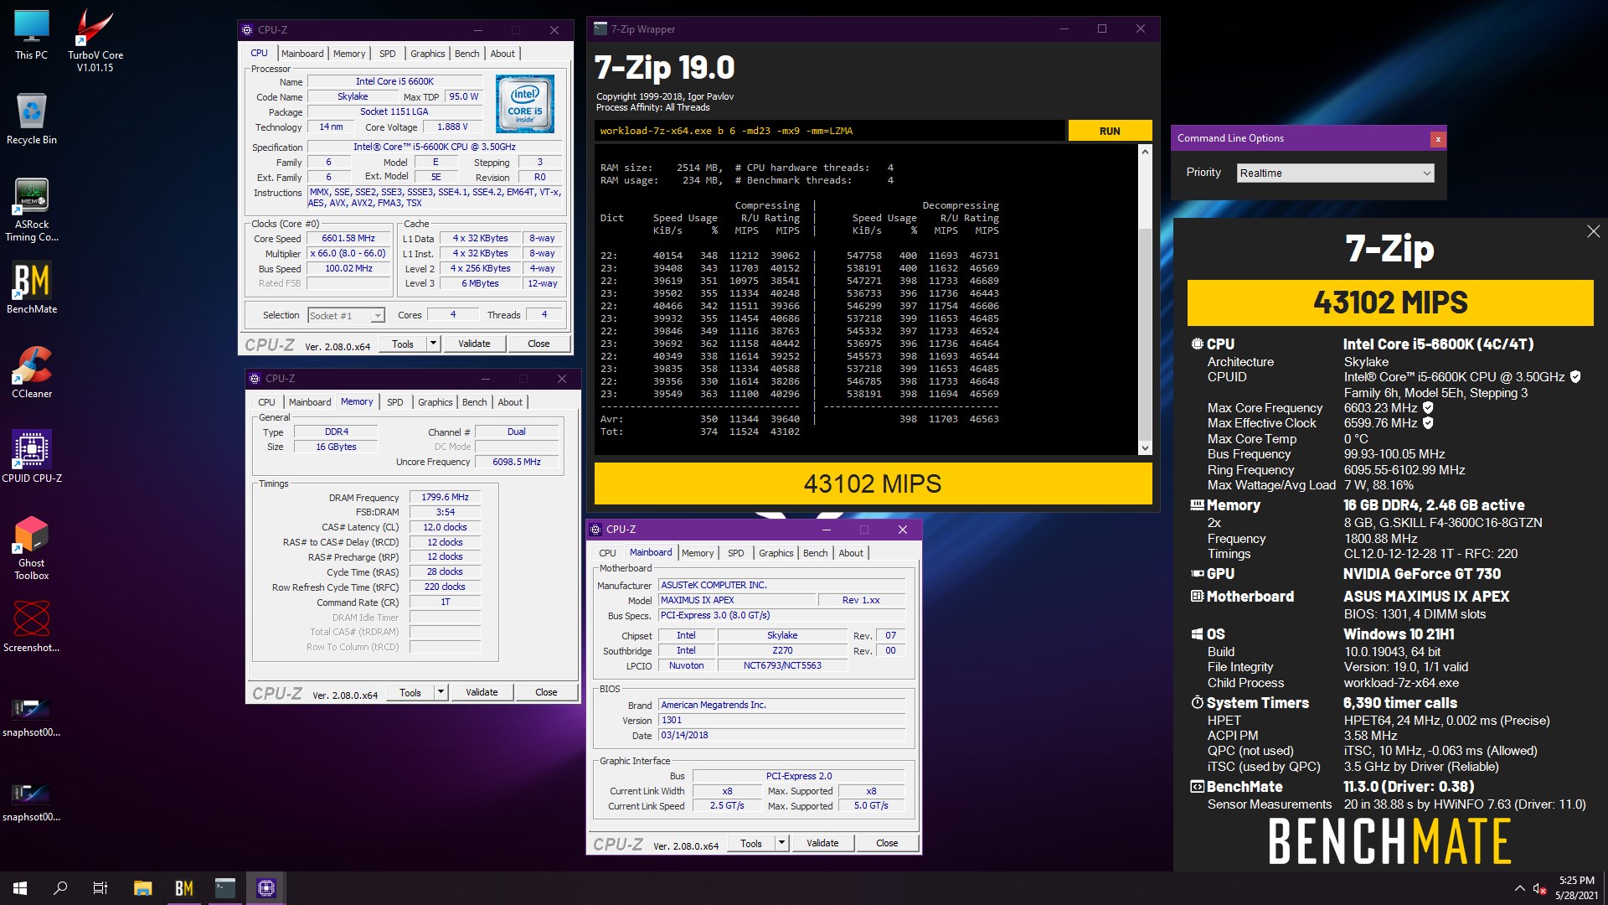Open About tab in Memory CPU-Z window
The image size is (1608, 905).
pos(510,402)
